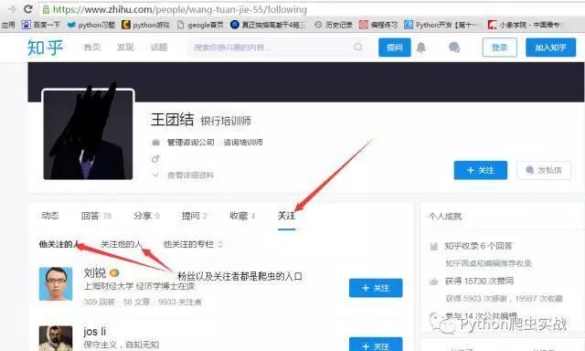Click the browser reload icon
This screenshot has width=585, height=351.
(27, 9)
